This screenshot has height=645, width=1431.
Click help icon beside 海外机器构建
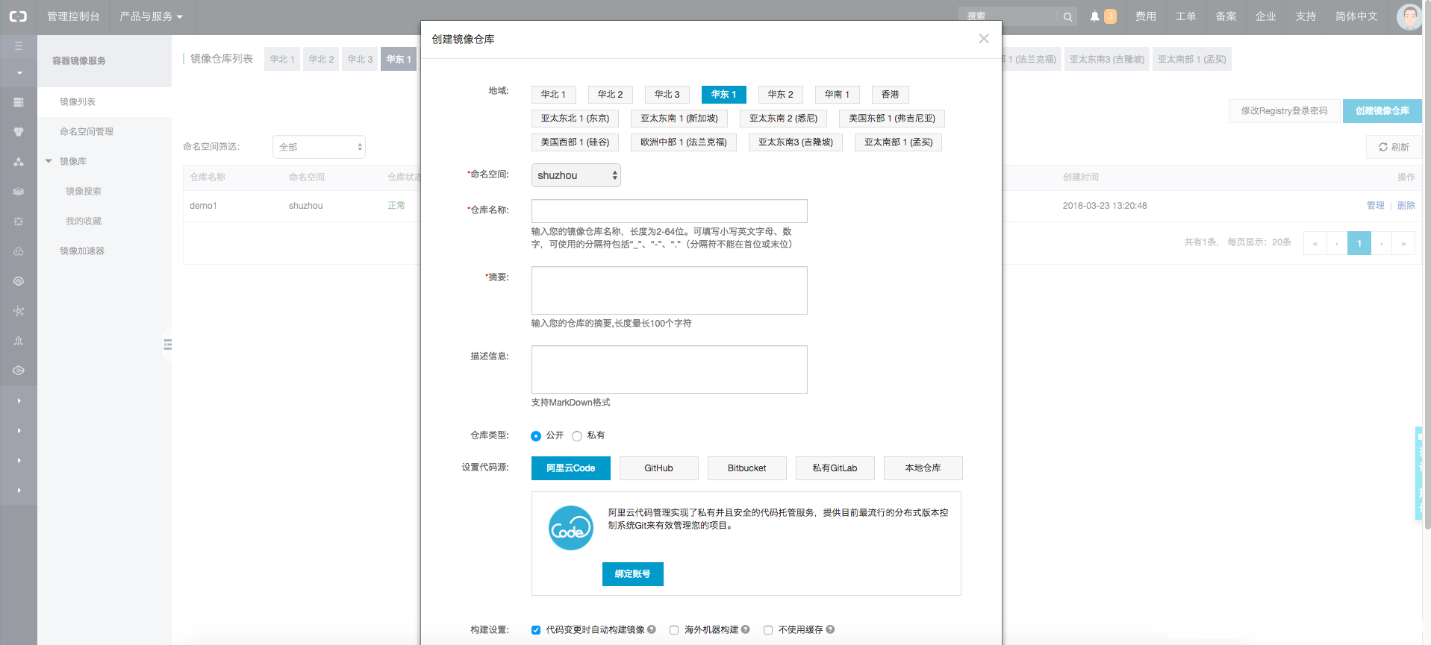(745, 629)
